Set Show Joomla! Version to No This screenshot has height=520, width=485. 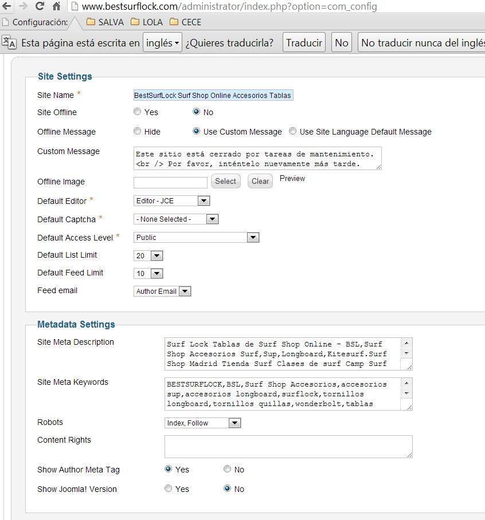(227, 489)
